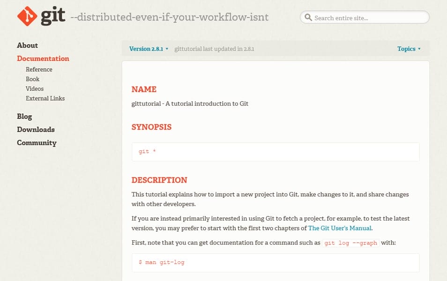This screenshot has height=281, width=447.
Task: Click the search entire site field
Action: pos(365,17)
